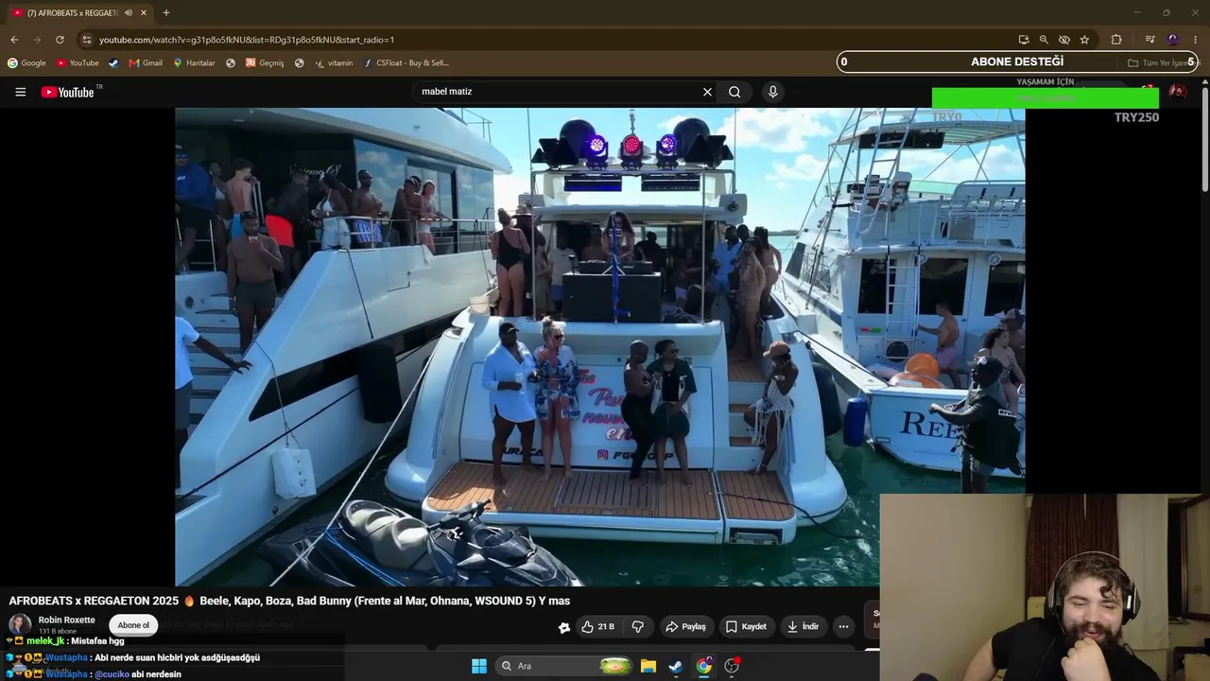Open the media controls toolbar icon
This screenshot has height=681, width=1210.
pos(1149,40)
